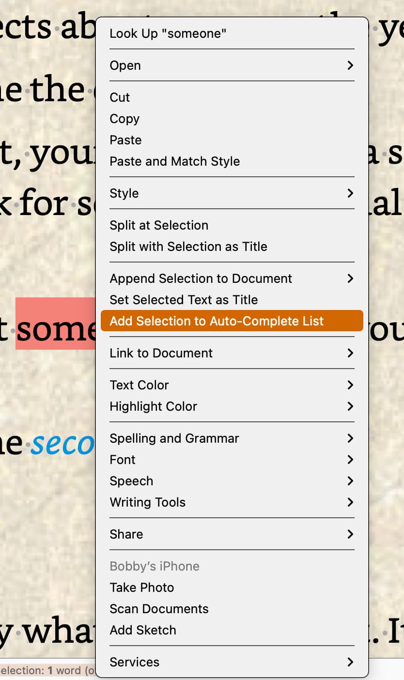
Task: Open the Highlight Color submenu
Action: [232, 406]
